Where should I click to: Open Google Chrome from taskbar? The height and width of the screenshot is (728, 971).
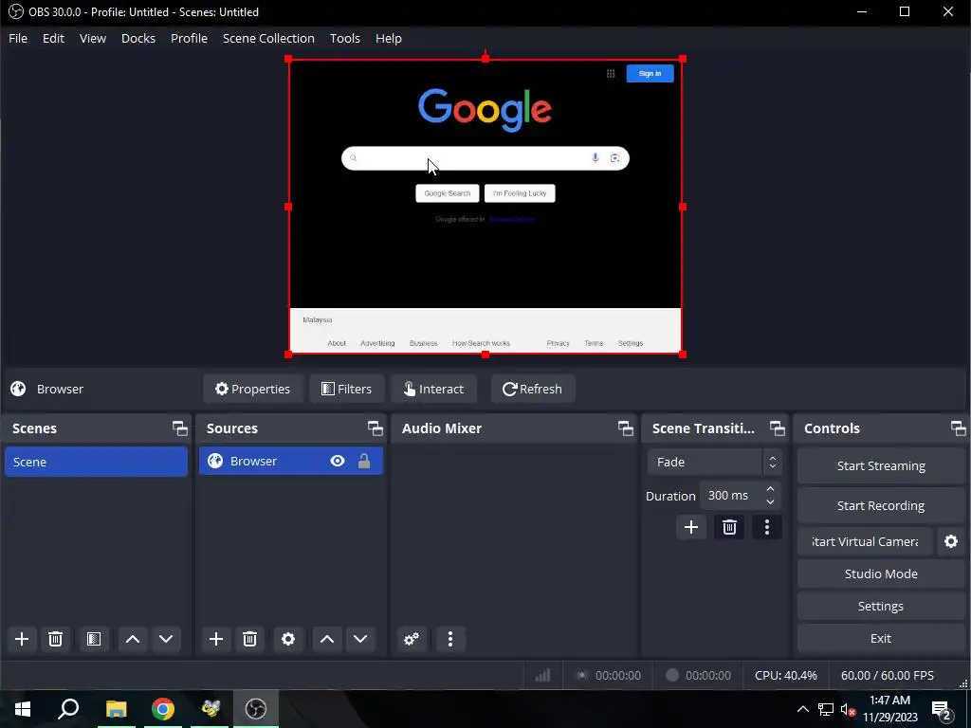click(163, 709)
